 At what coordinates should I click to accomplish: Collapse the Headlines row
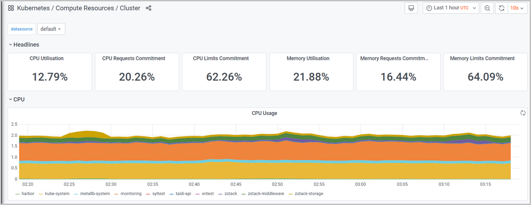pyautogui.click(x=26, y=45)
